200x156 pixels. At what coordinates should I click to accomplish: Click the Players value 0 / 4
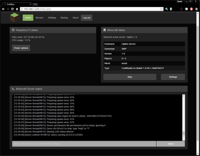point(124,58)
